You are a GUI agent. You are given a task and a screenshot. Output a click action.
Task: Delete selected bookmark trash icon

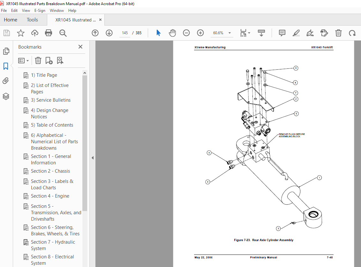pyautogui.click(x=38, y=61)
